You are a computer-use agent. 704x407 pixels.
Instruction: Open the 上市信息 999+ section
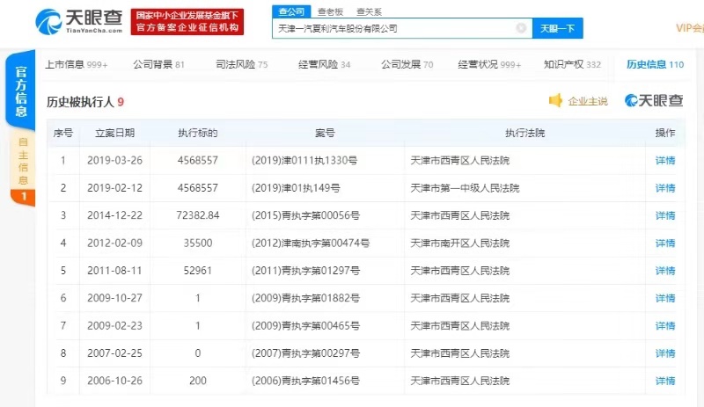point(77,65)
